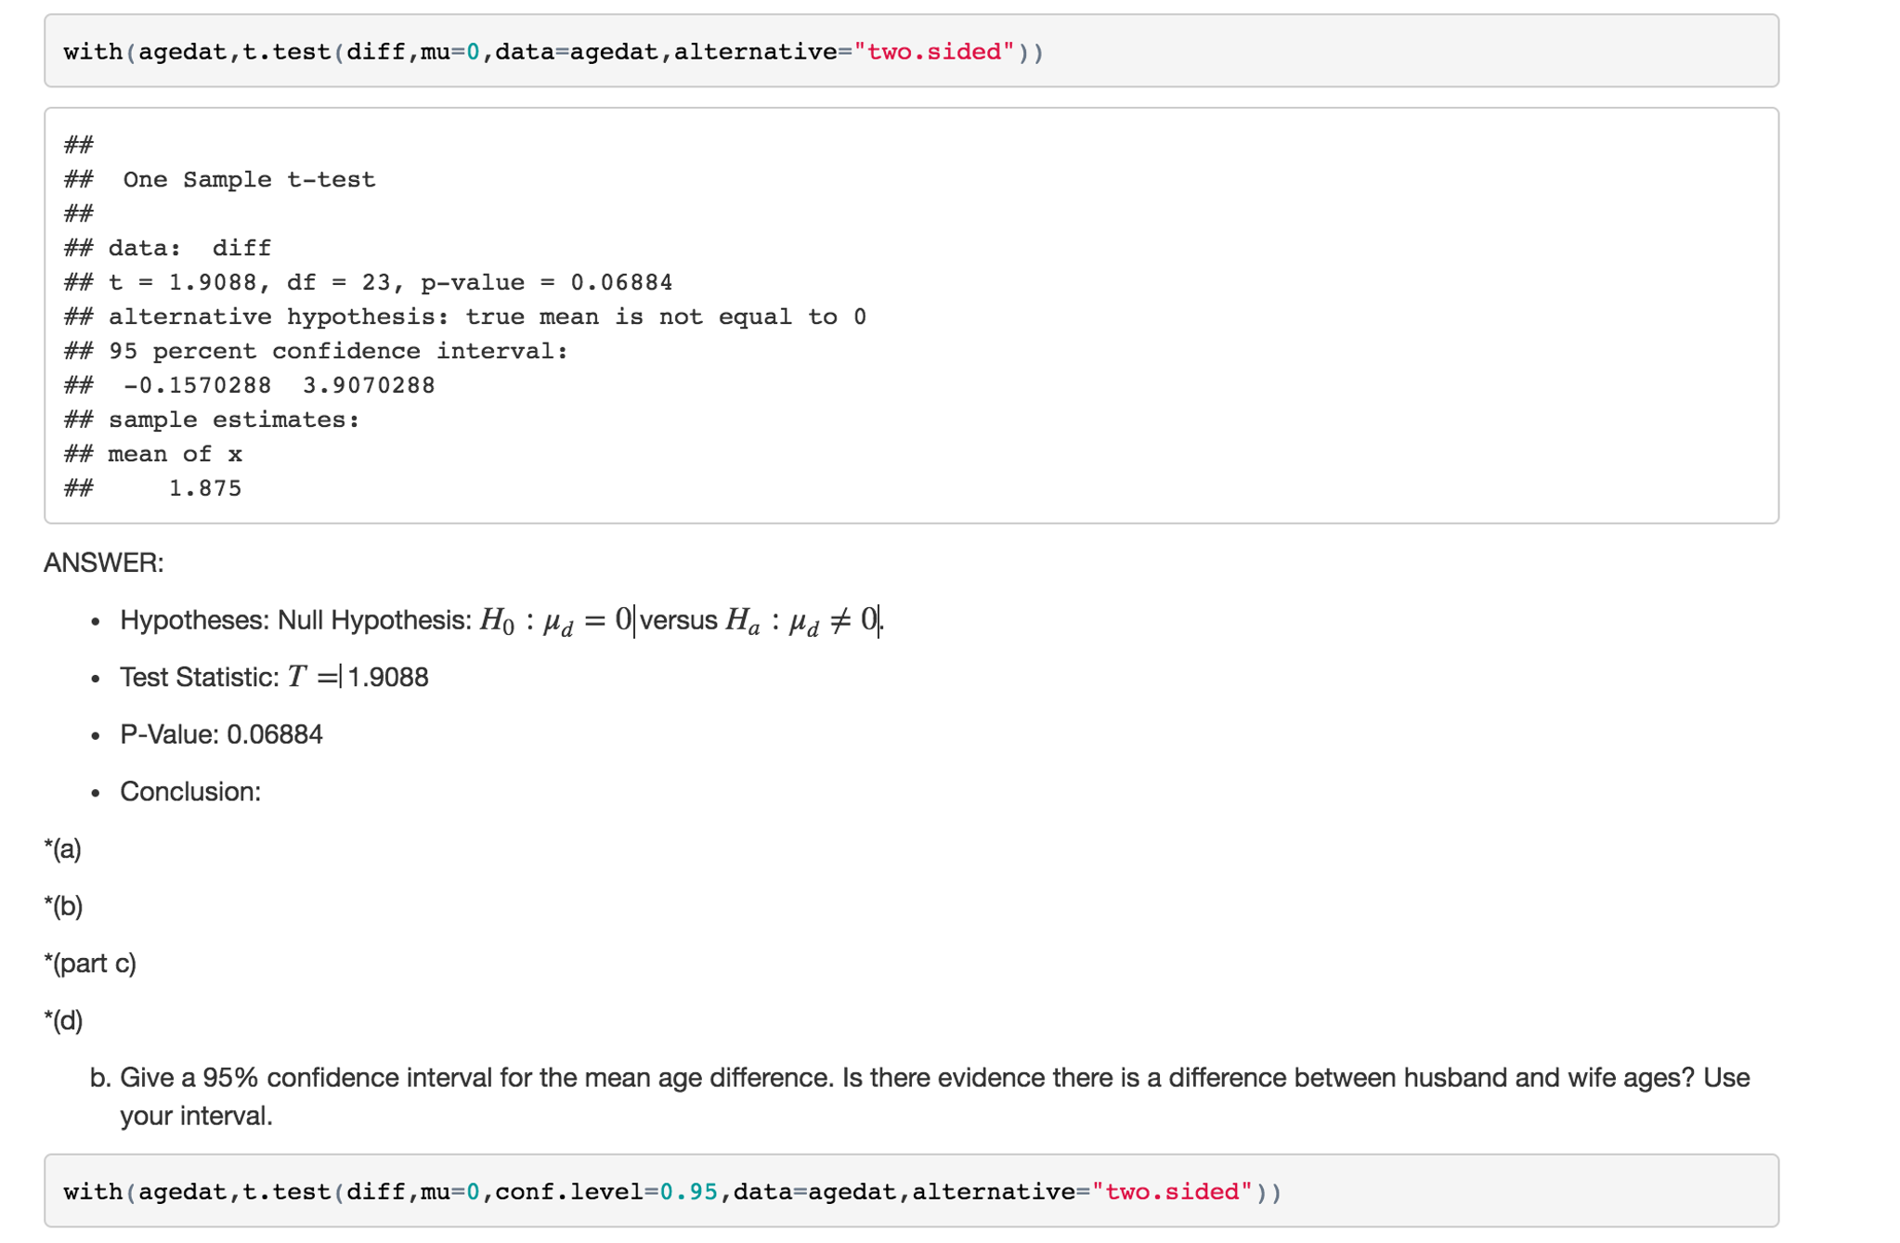Click the "One Sample t-test" output line
This screenshot has width=1900, height=1243.
(249, 179)
